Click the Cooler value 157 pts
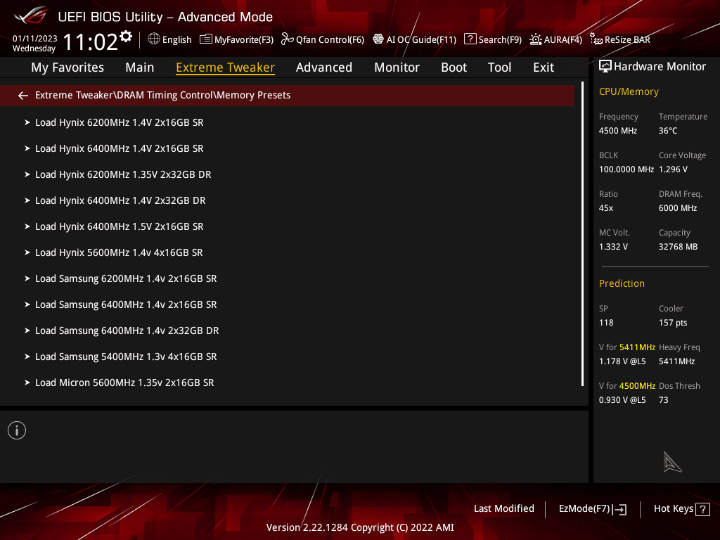Image resolution: width=720 pixels, height=540 pixels. 673,323
